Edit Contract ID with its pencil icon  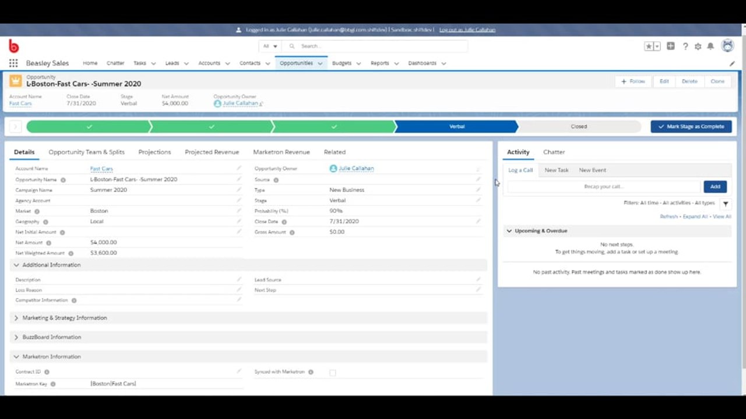tap(238, 371)
